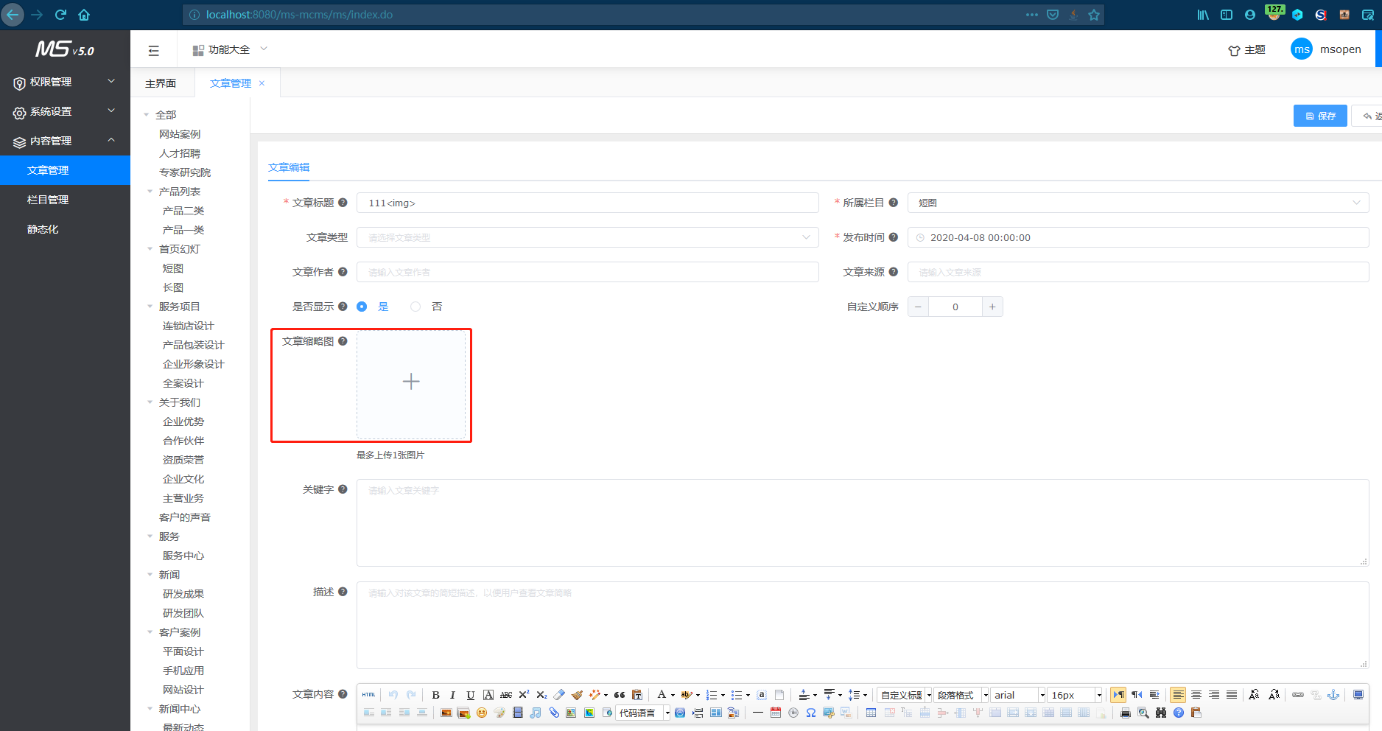Insert a special character with Omega icon
This screenshot has width=1382, height=731.
point(810,713)
